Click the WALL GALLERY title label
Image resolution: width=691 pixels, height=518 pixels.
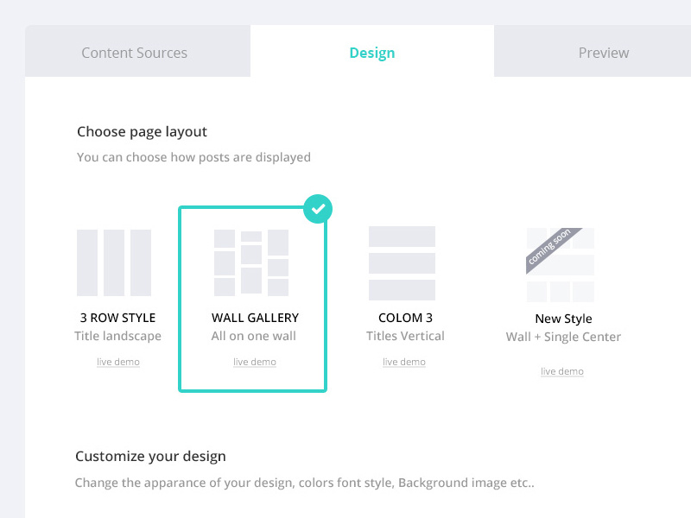(x=255, y=318)
